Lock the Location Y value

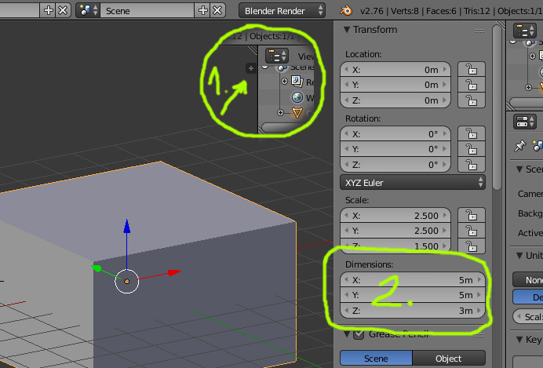click(472, 85)
